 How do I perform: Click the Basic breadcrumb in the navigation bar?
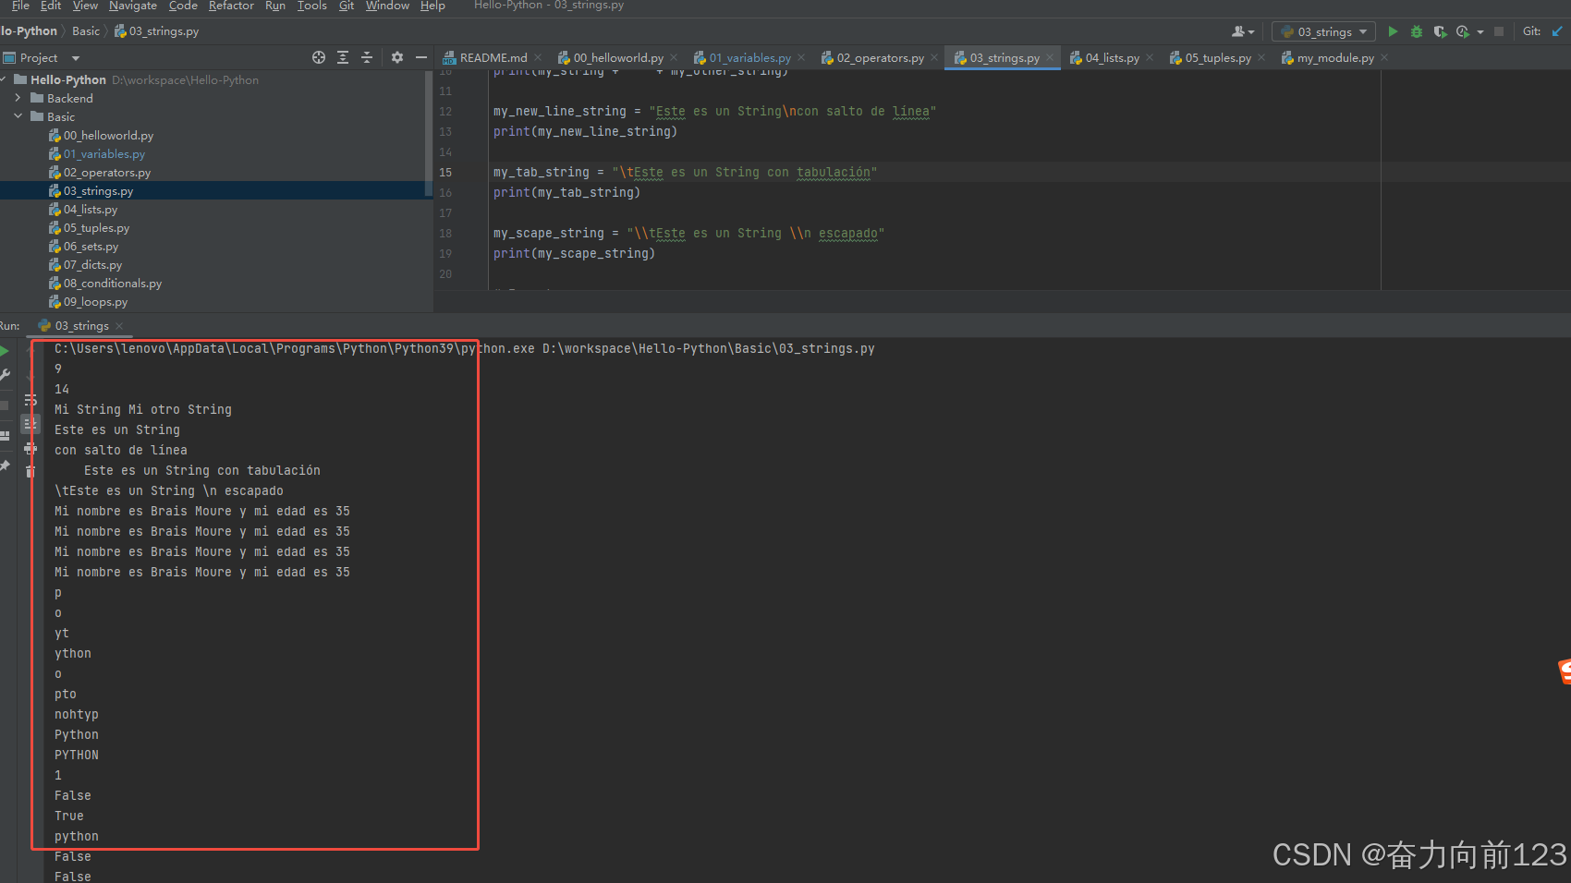(x=86, y=31)
